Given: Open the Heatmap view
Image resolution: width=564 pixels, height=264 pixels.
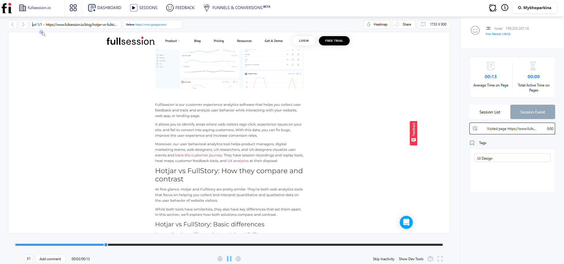Looking at the screenshot, I should 377,24.
